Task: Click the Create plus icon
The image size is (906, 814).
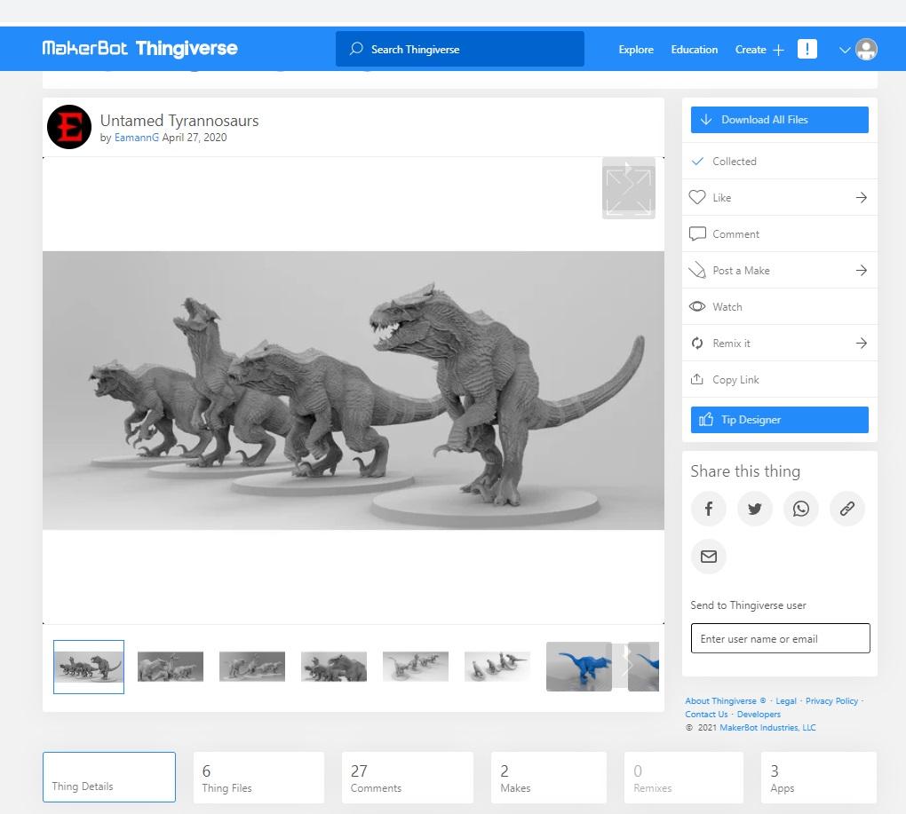Action: tap(778, 50)
